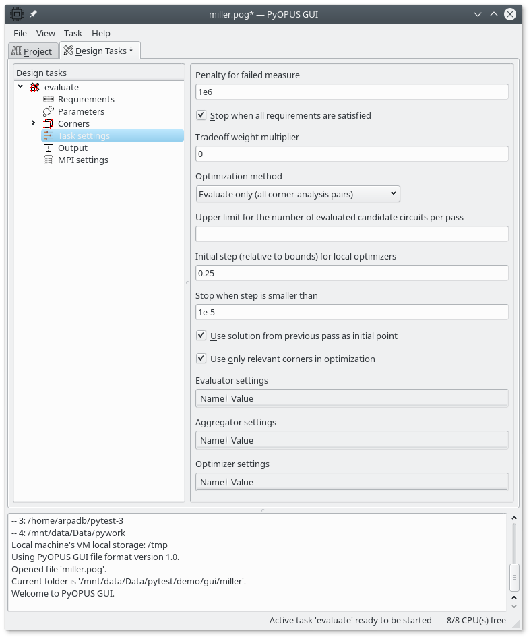Uncheck Use solution from previous pass
The width and height of the screenshot is (531, 639).
tap(201, 336)
